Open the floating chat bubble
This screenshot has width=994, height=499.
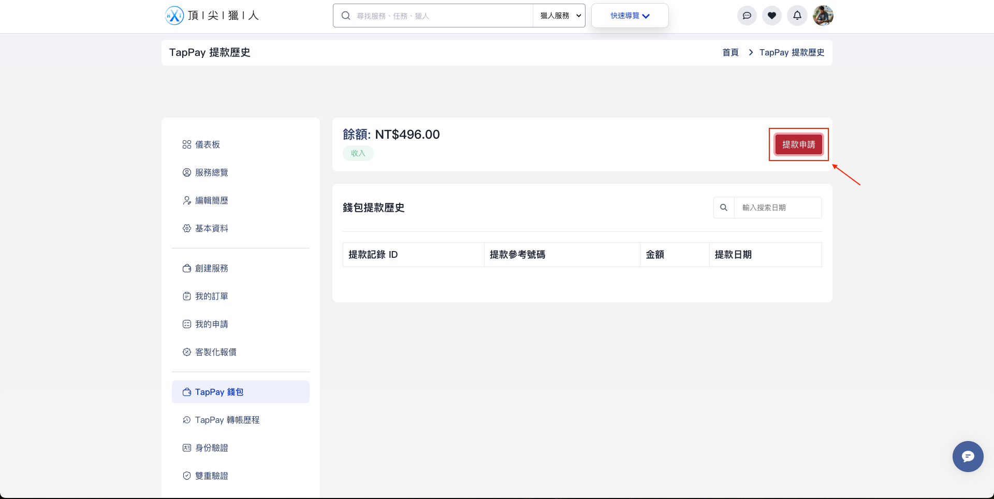[968, 457]
